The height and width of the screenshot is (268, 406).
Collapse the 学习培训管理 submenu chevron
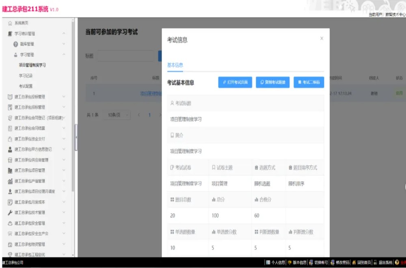(63, 33)
